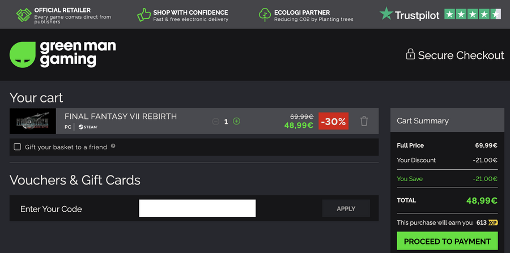Decrease quantity with the minus button

pyautogui.click(x=215, y=121)
